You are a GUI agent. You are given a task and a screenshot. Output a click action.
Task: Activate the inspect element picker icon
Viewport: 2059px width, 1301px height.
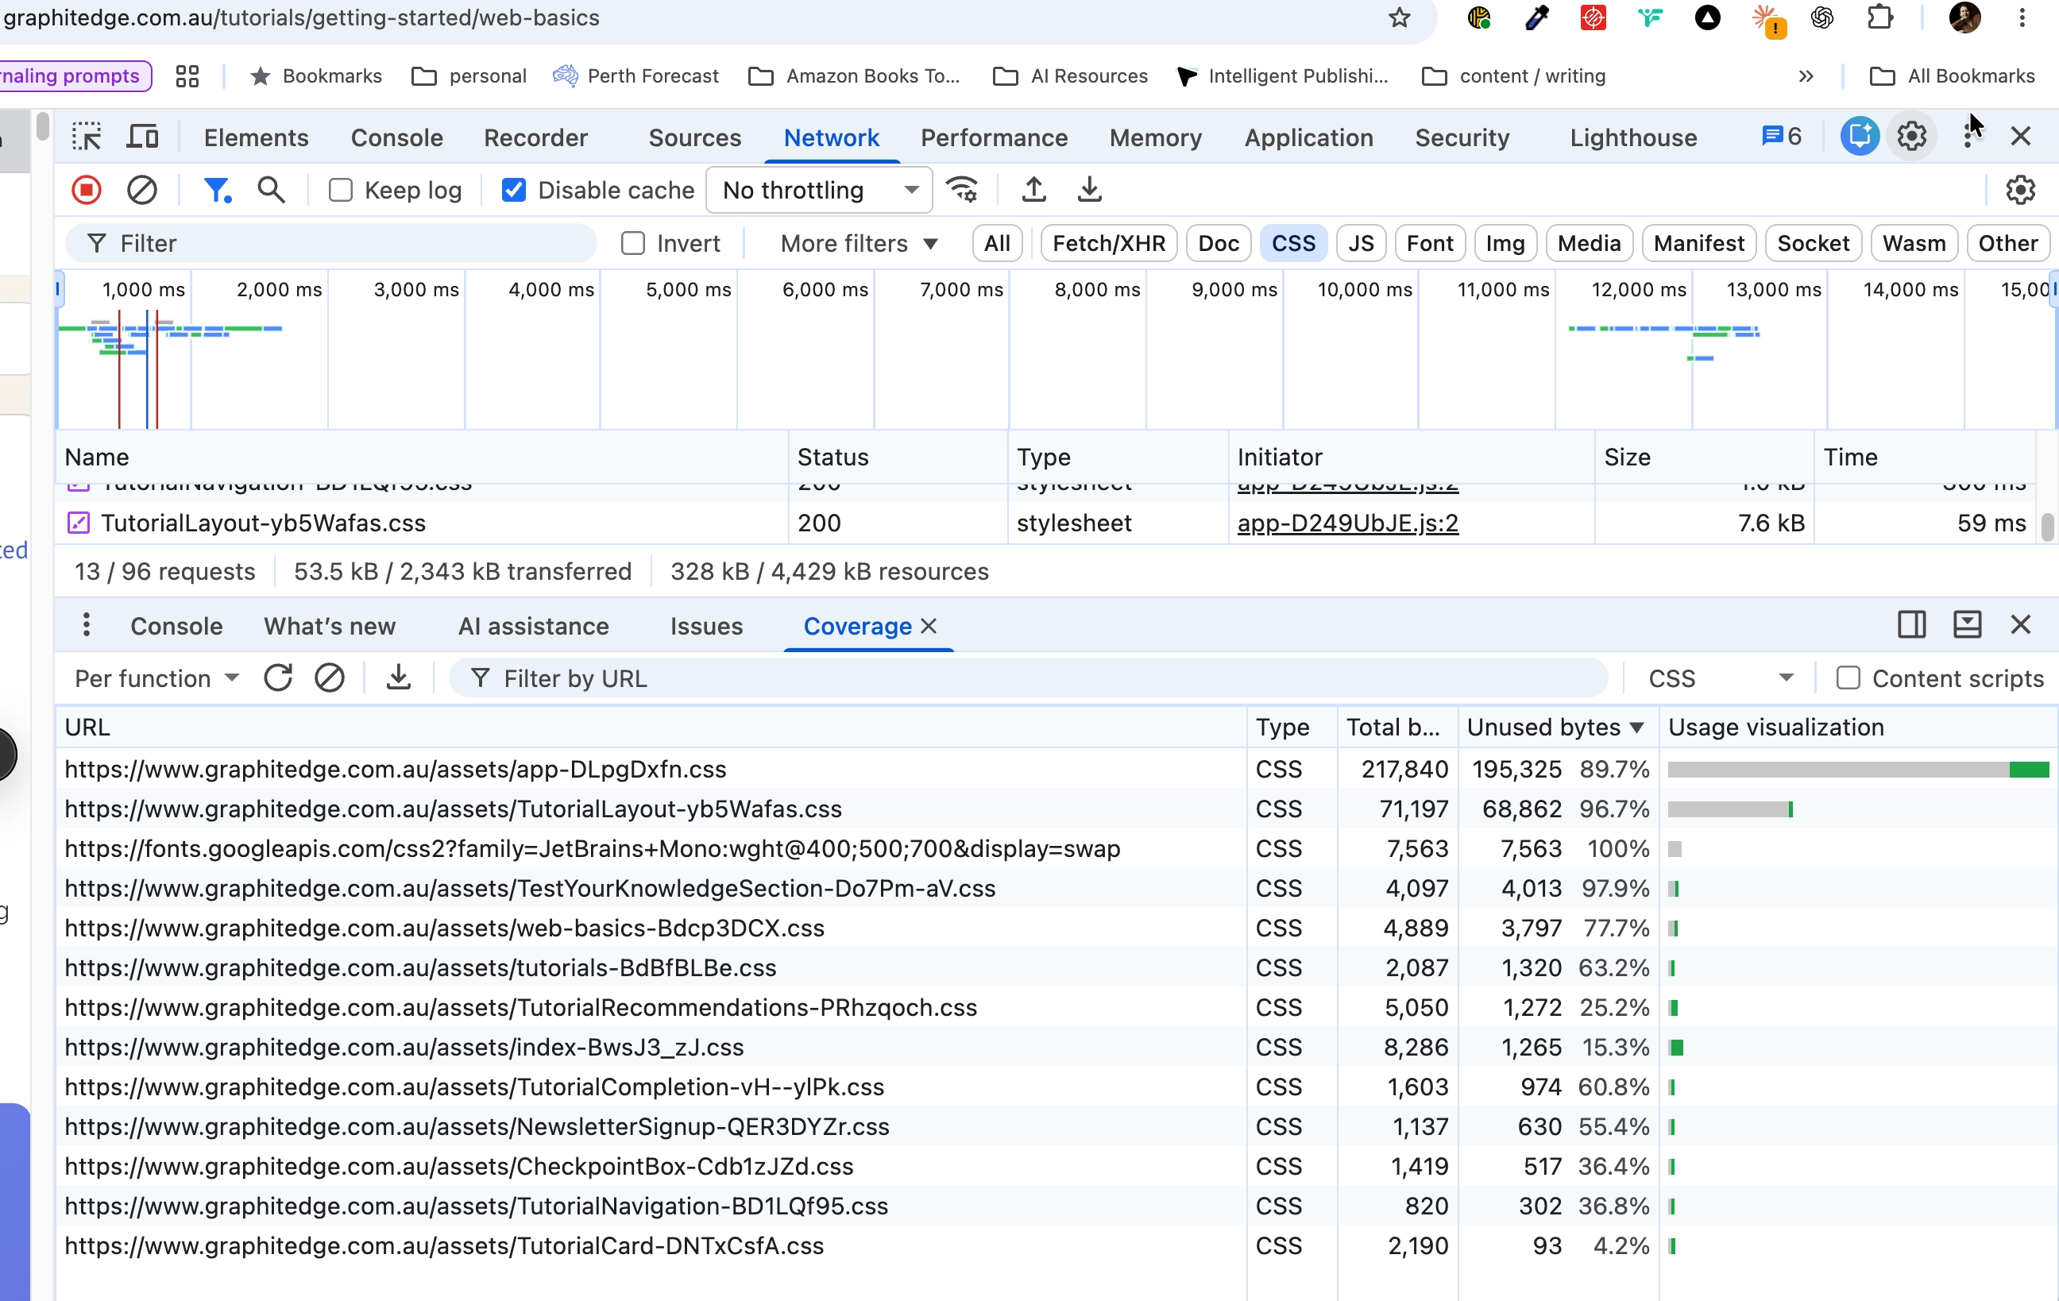pos(87,137)
